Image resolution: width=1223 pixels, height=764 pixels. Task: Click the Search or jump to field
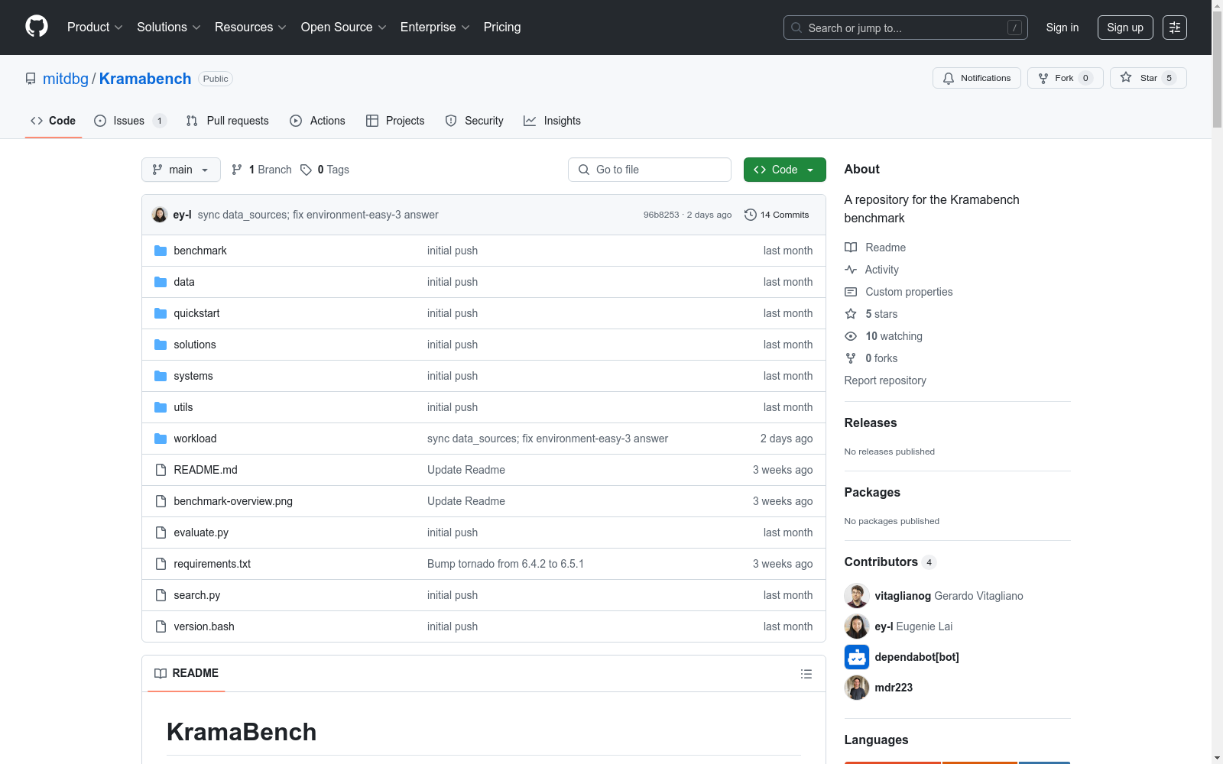[906, 28]
